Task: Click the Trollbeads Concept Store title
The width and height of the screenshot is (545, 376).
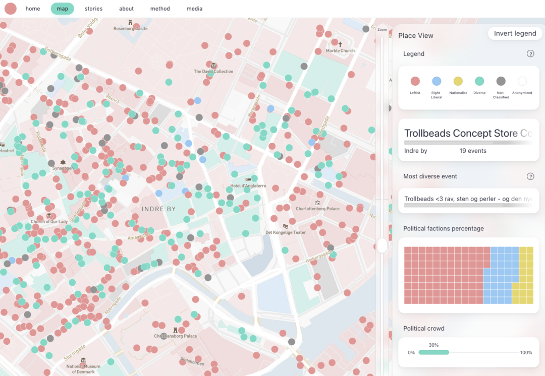Action: [x=468, y=134]
